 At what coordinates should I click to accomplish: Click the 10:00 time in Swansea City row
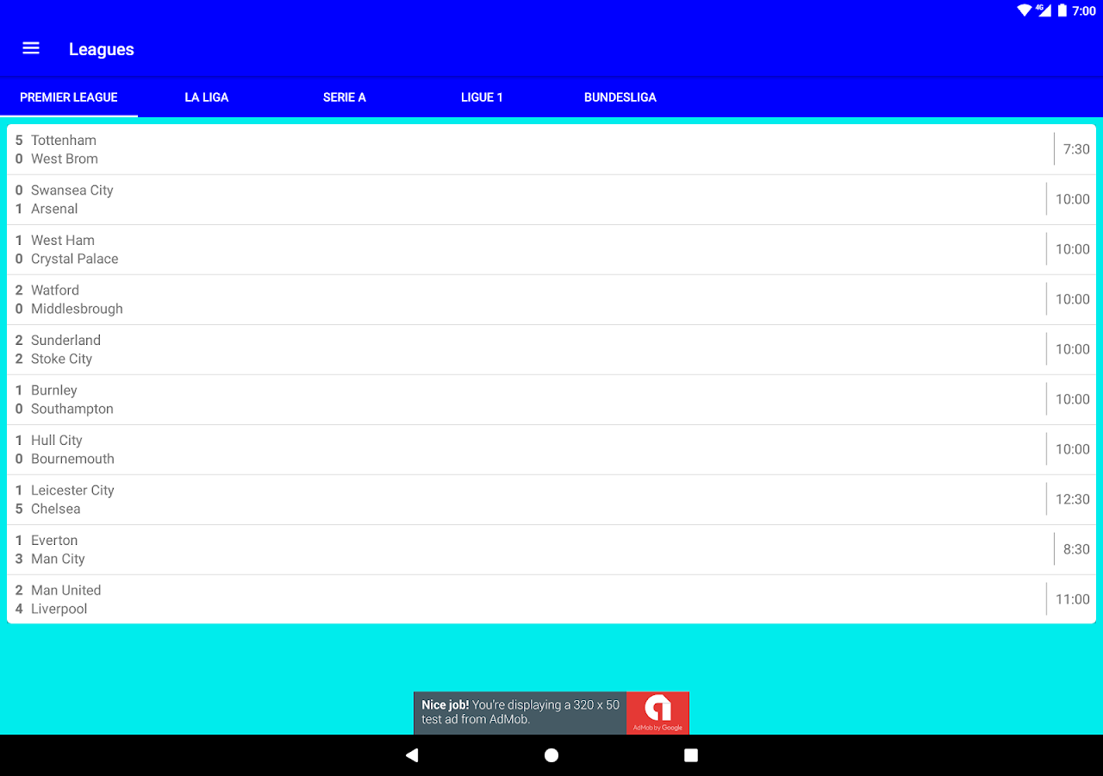pos(1073,199)
